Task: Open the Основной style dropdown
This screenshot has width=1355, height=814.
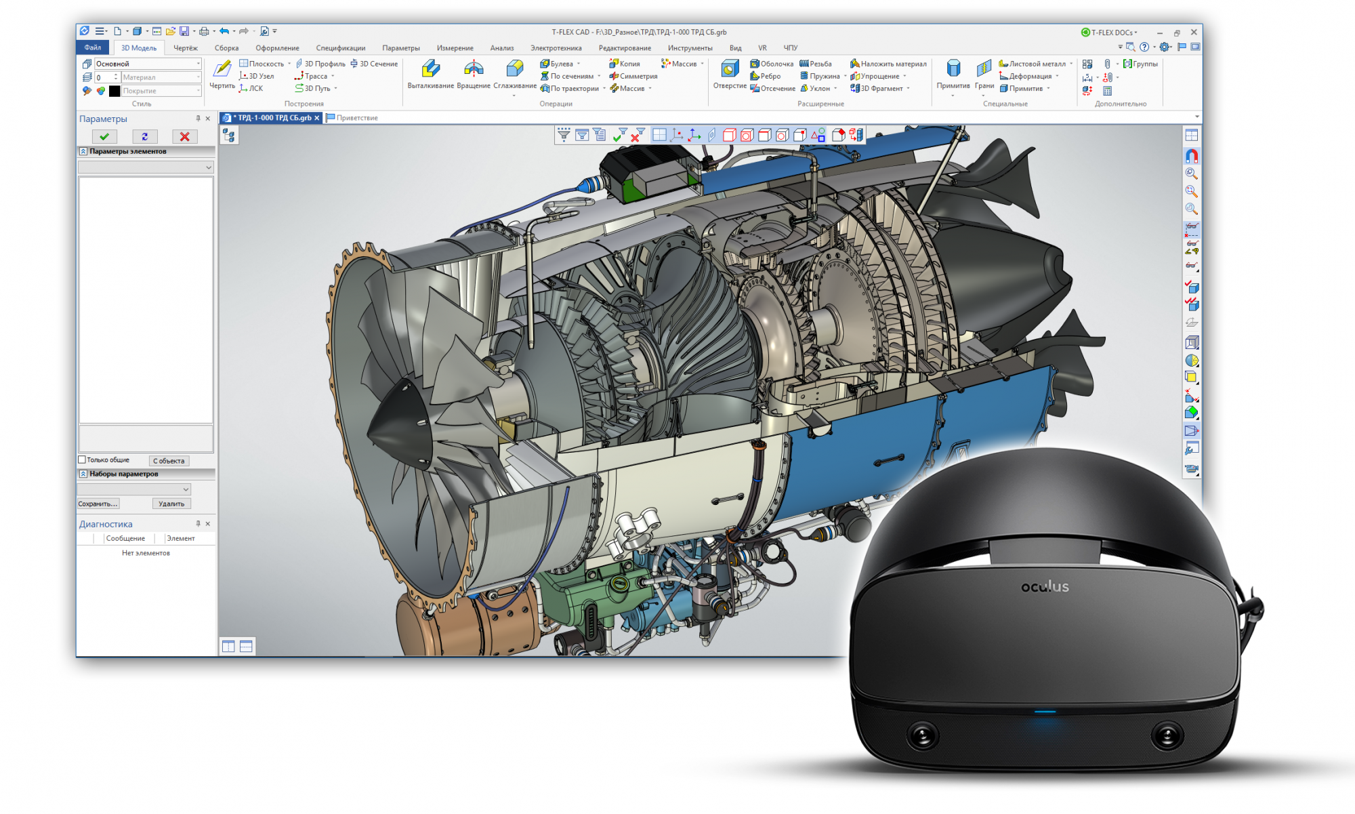Action: click(198, 64)
